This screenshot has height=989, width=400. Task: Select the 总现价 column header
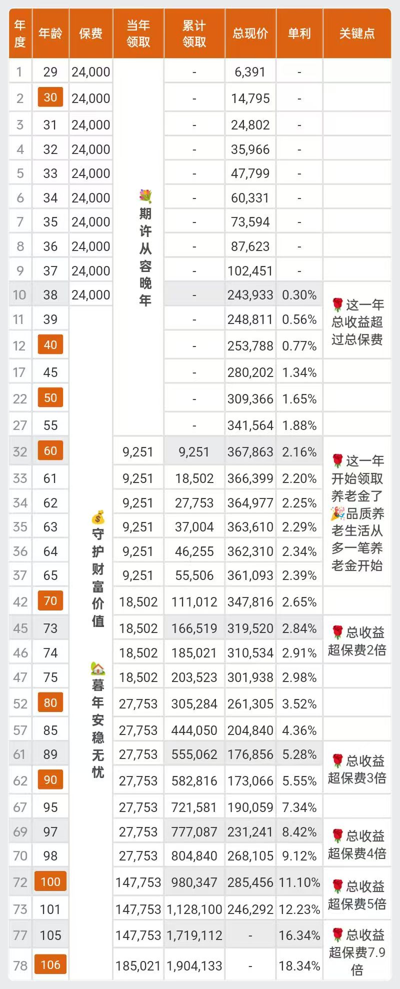click(x=250, y=33)
